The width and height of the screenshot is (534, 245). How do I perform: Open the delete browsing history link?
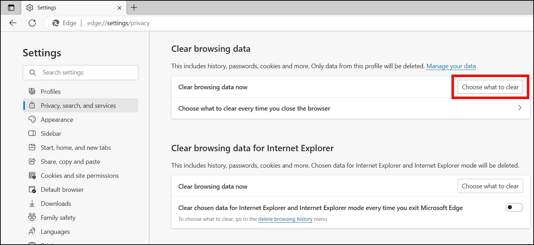[285, 219]
